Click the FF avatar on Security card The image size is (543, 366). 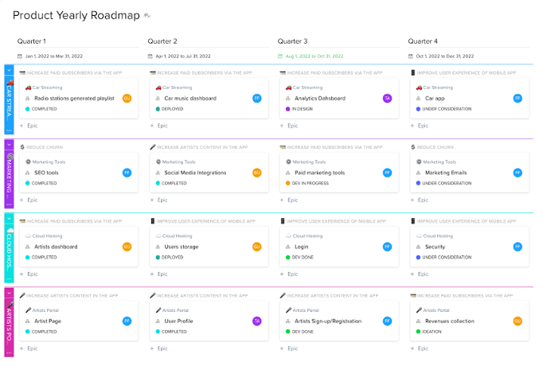coord(518,247)
